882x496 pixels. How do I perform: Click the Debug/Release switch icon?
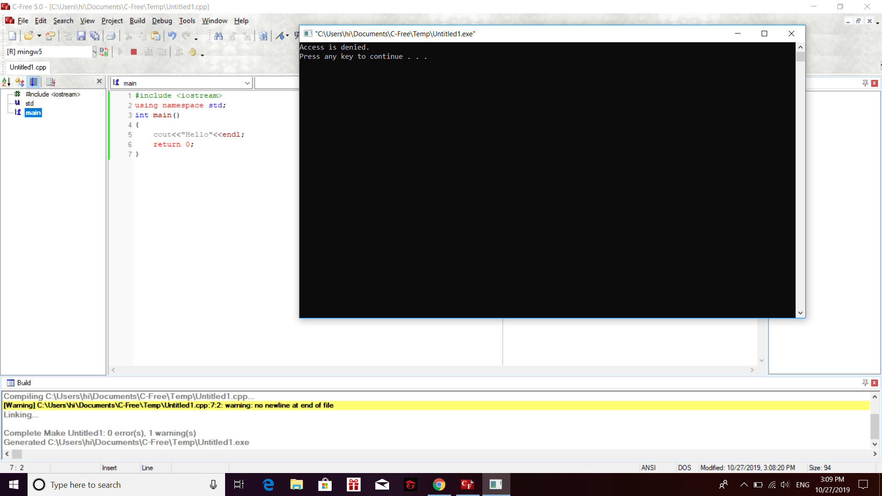(104, 52)
